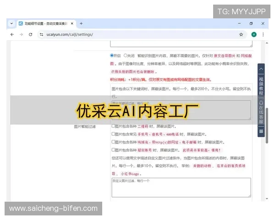
Task: Open the browser tab search dropdown arrow
Action: tap(11, 23)
